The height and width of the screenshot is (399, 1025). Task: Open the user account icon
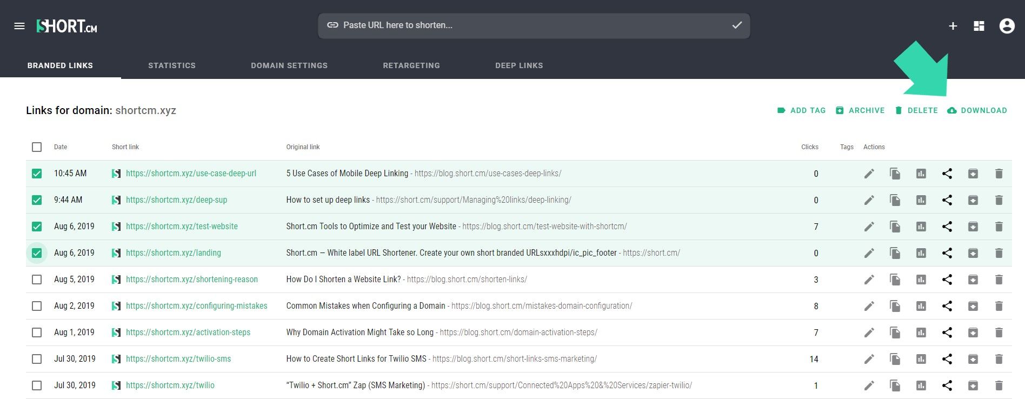(1007, 26)
